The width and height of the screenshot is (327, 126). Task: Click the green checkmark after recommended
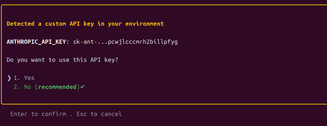(x=82, y=87)
